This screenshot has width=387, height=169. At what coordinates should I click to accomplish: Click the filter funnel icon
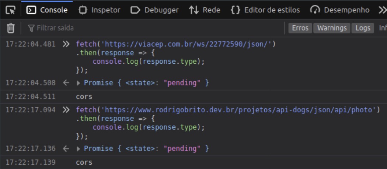click(x=31, y=28)
